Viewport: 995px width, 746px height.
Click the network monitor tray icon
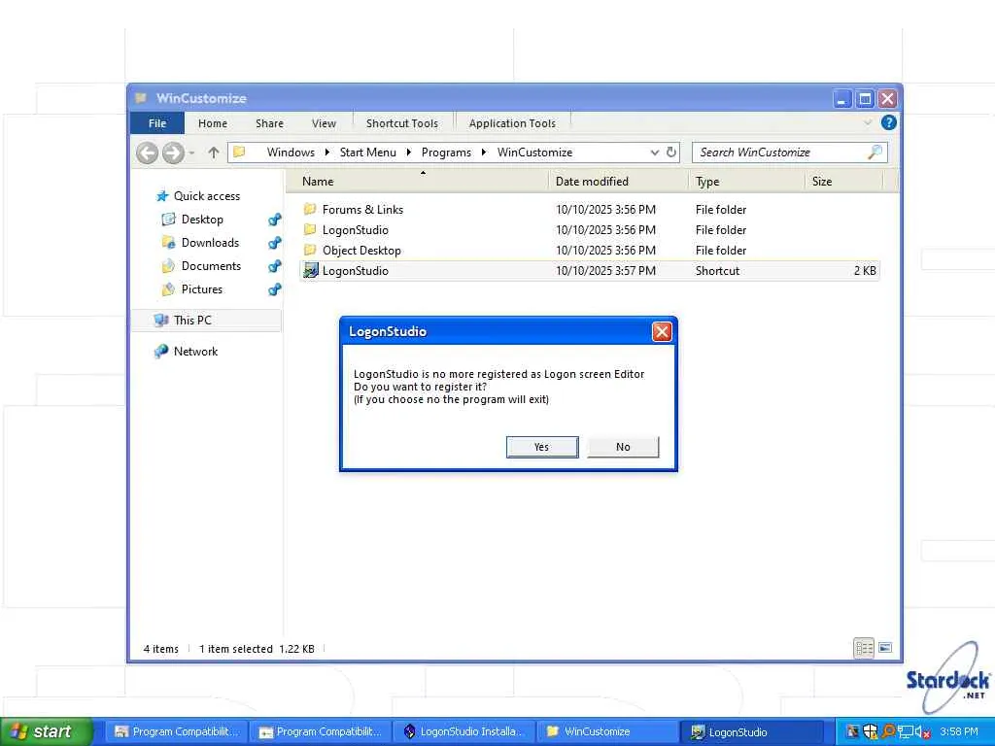(905, 732)
